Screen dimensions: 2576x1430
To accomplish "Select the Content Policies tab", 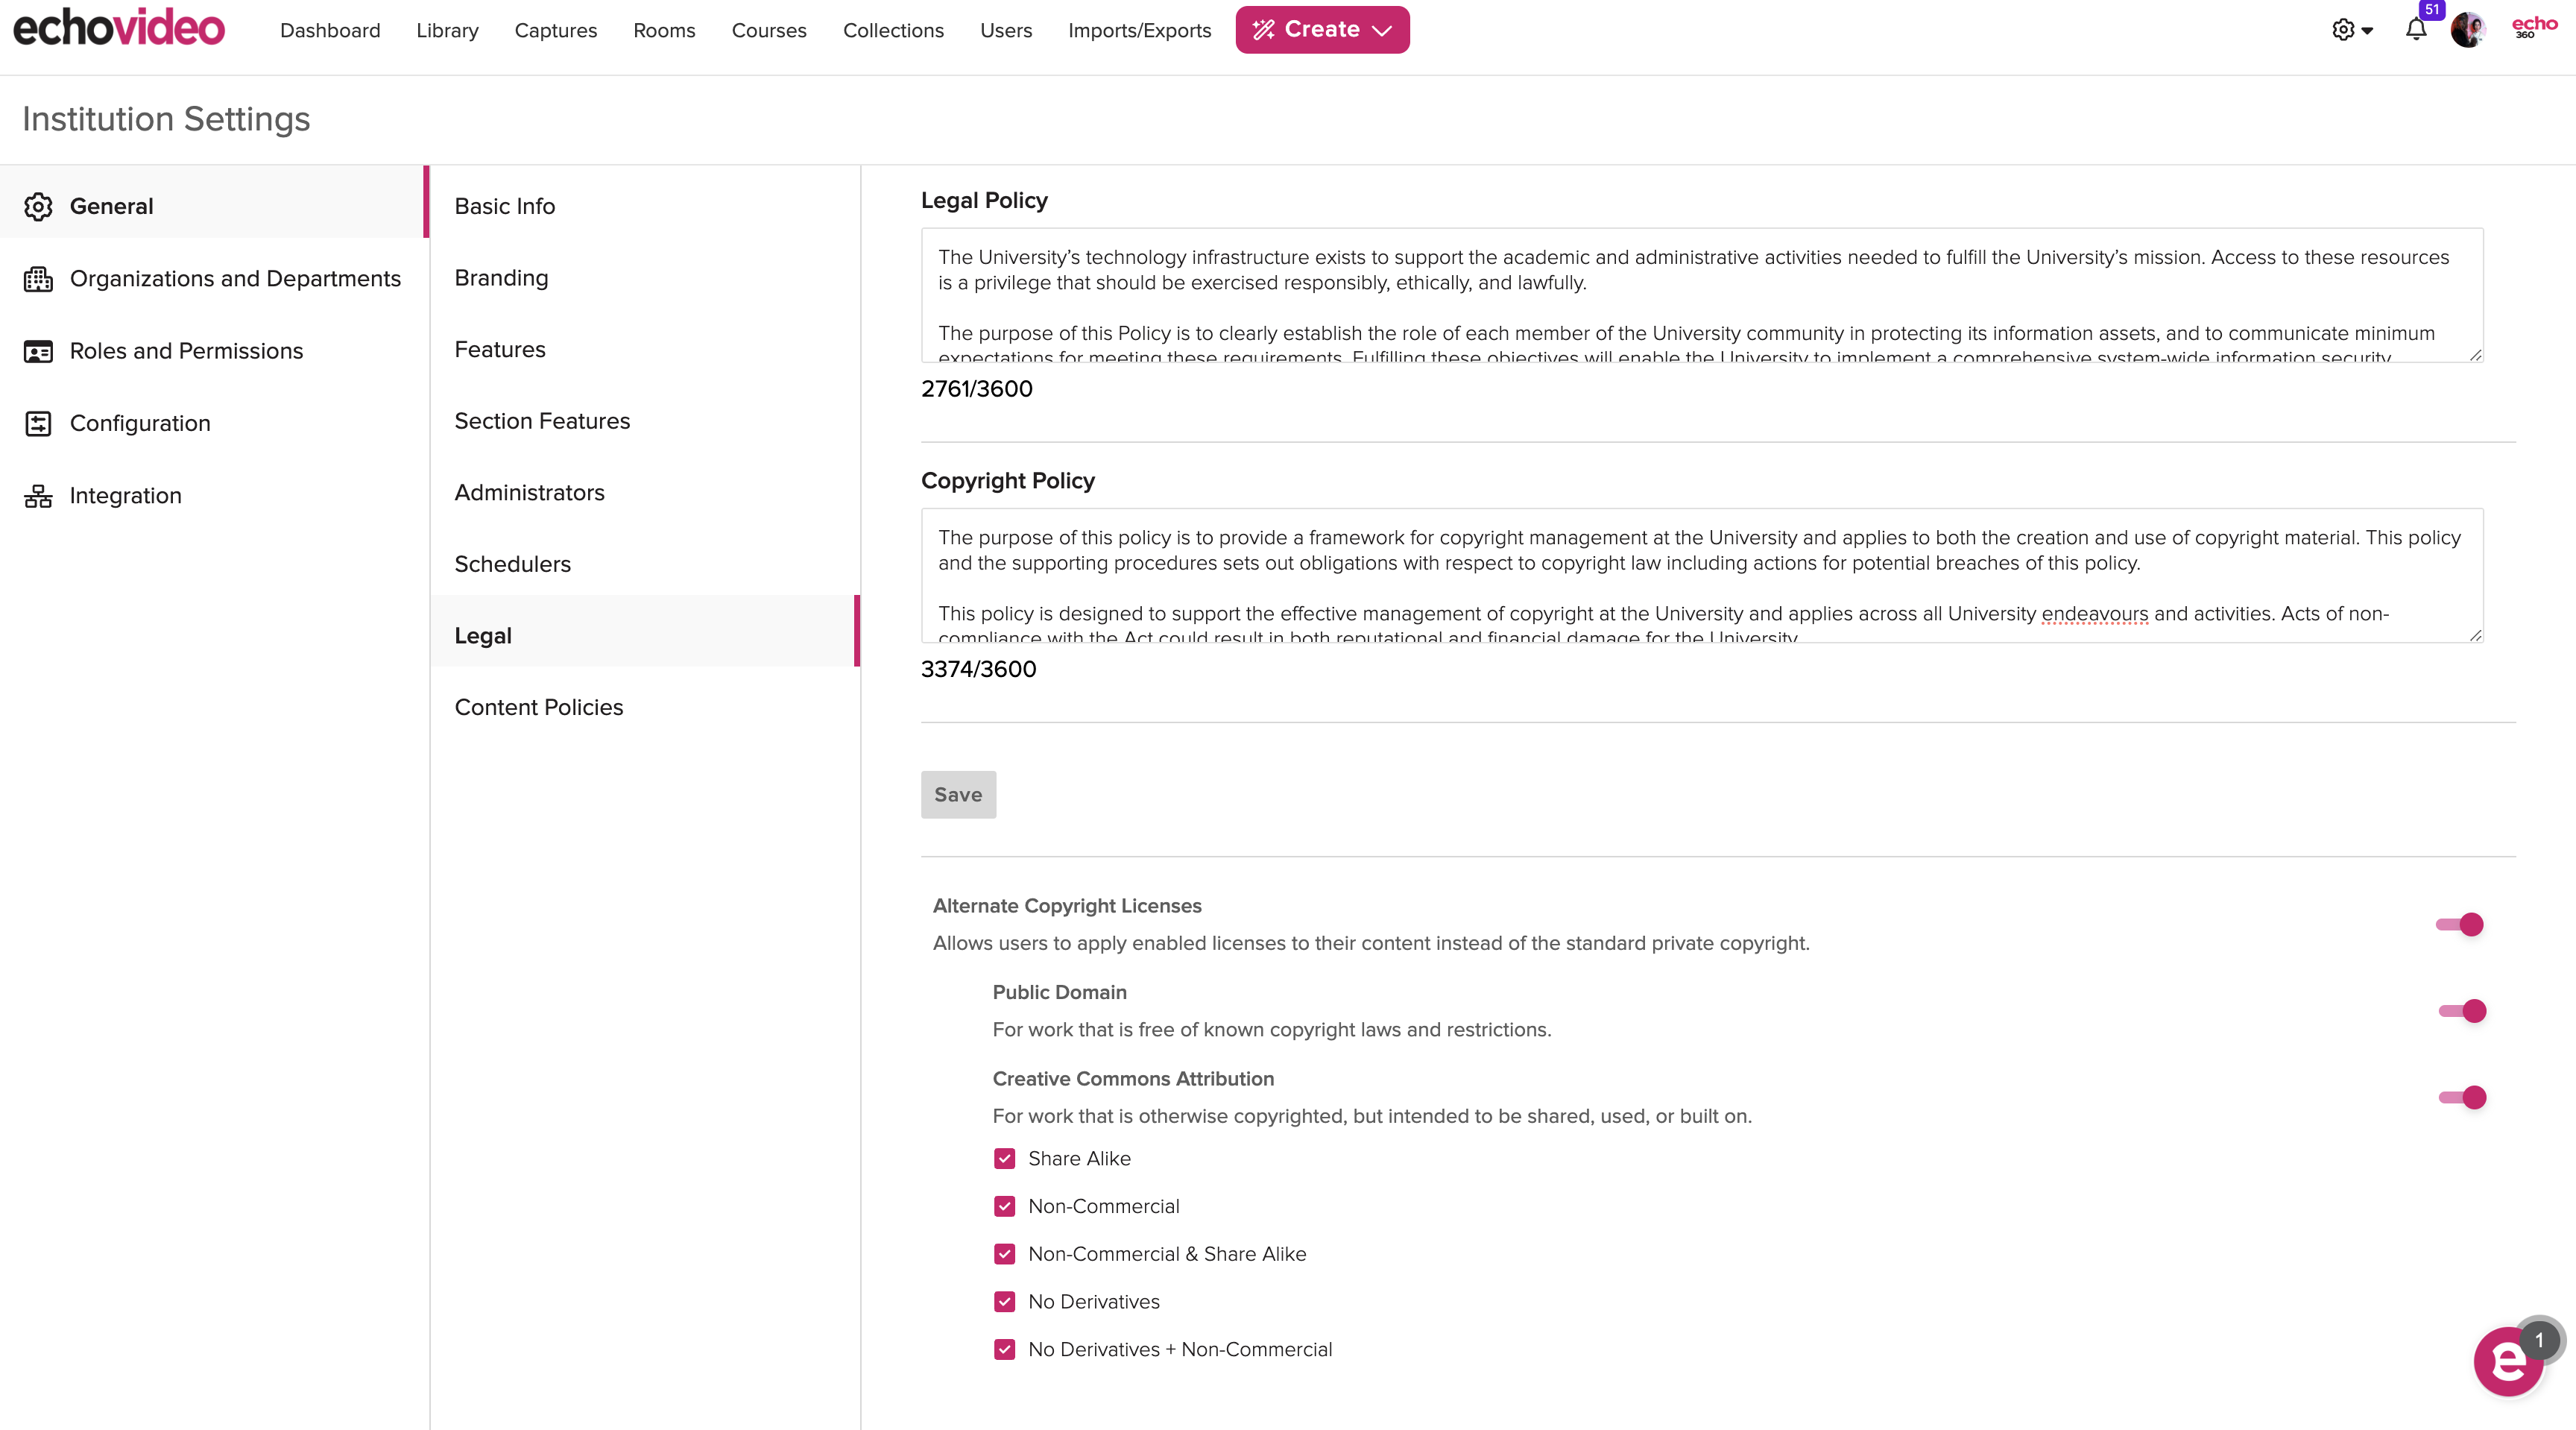I will pyautogui.click(x=538, y=706).
